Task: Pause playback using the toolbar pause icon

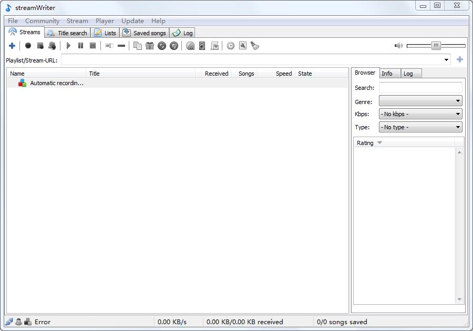Action: (x=80, y=46)
